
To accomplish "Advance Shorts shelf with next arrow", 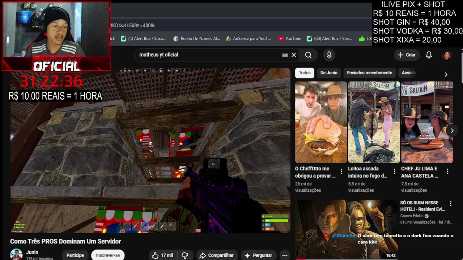I will (452, 131).
